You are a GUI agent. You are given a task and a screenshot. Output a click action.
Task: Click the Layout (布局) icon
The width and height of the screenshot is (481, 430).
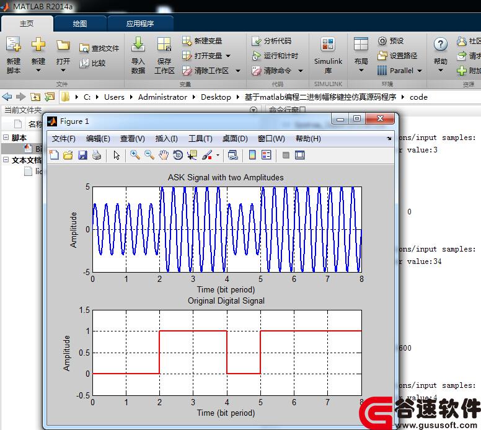(361, 45)
